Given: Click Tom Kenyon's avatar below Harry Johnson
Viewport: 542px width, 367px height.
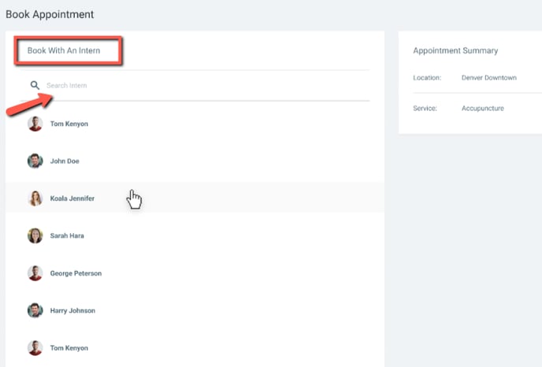Looking at the screenshot, I should tap(35, 348).
